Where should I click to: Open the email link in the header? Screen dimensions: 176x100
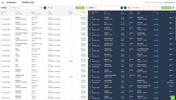tap(169, 2)
